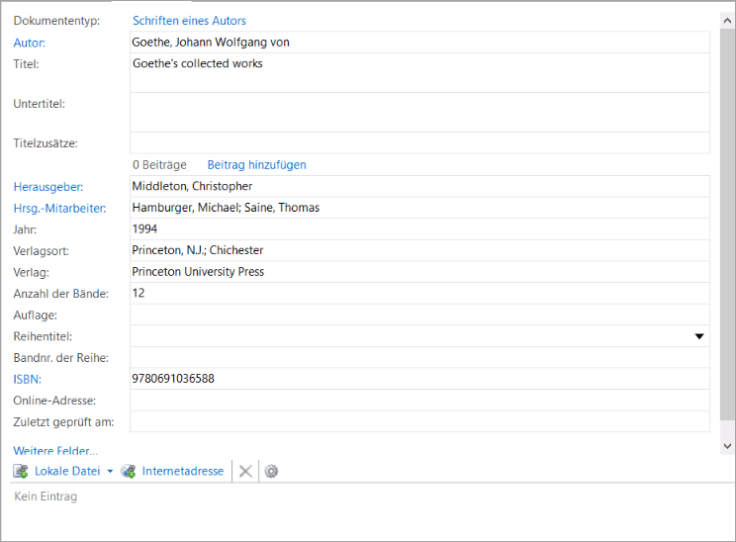Screen dimensions: 736x542
Task: Expand the Lokale Datei dropdown arrow
Action: [110, 471]
